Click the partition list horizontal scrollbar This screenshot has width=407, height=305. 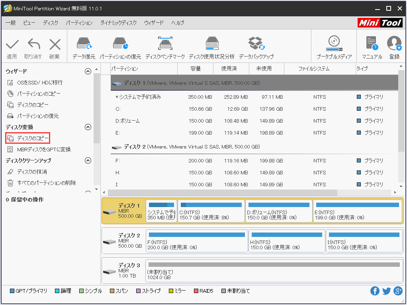(223, 193)
